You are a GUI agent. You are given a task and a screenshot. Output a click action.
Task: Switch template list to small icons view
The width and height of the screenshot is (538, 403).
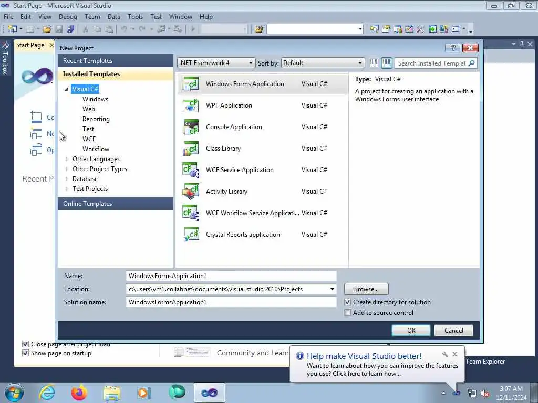pyautogui.click(x=374, y=63)
